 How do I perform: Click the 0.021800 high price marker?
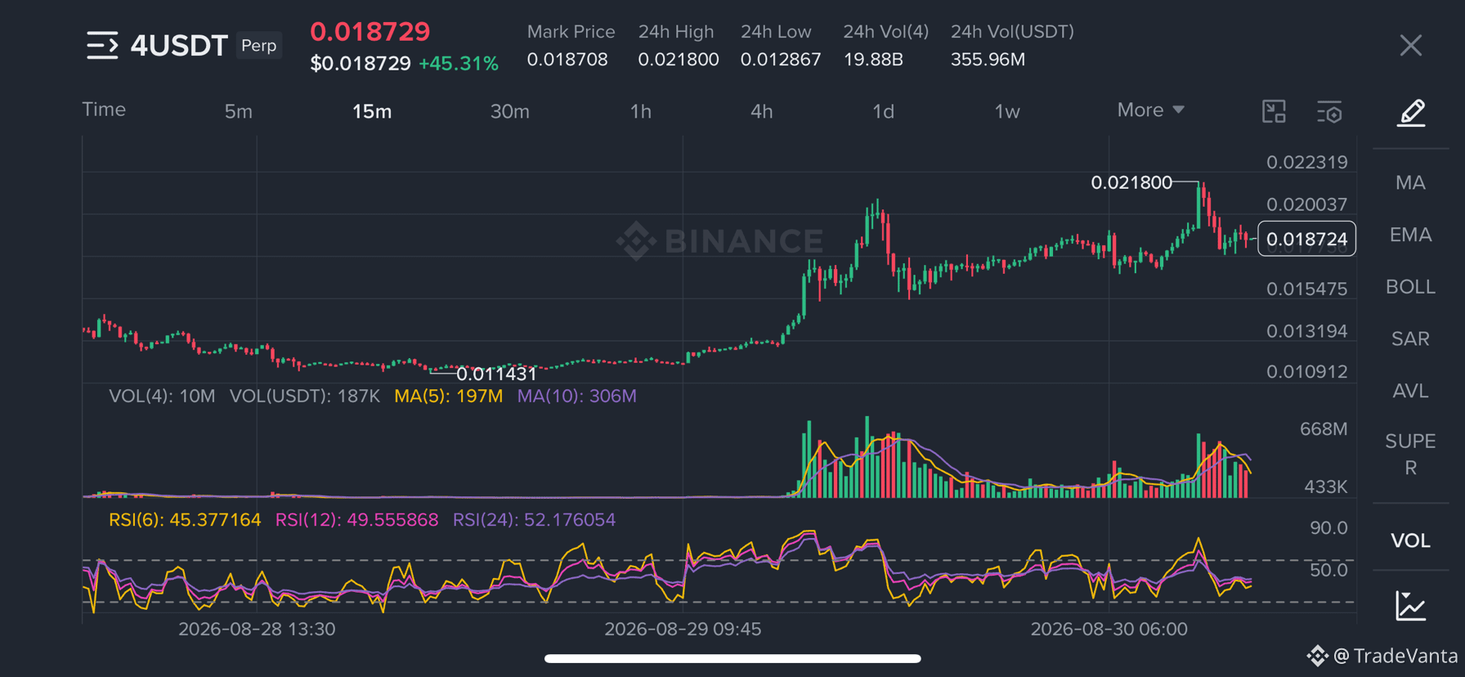1131,182
